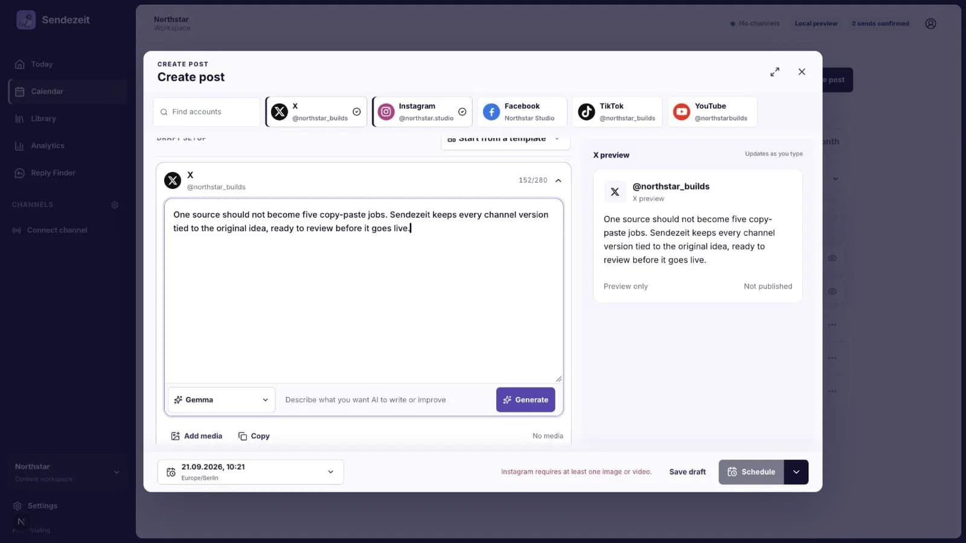966x543 pixels.
Task: Collapse the X post editor section
Action: tap(558, 180)
